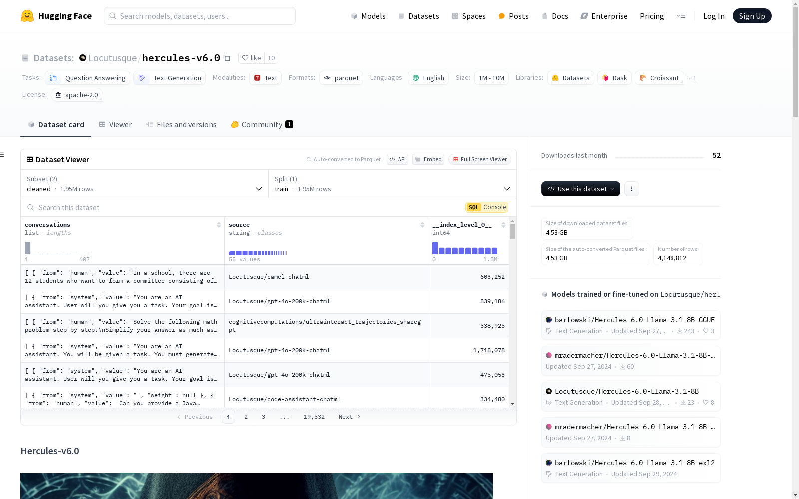Filter by the English language tag
The image size is (799, 499).
(x=428, y=78)
